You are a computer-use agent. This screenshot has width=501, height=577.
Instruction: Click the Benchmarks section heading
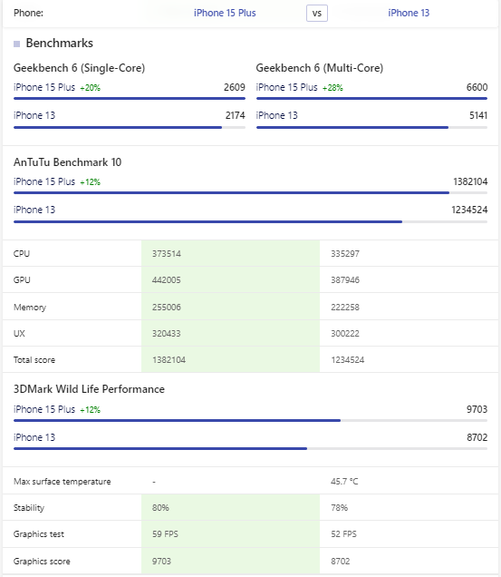(59, 43)
